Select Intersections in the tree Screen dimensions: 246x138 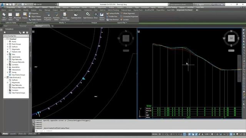(16, 70)
